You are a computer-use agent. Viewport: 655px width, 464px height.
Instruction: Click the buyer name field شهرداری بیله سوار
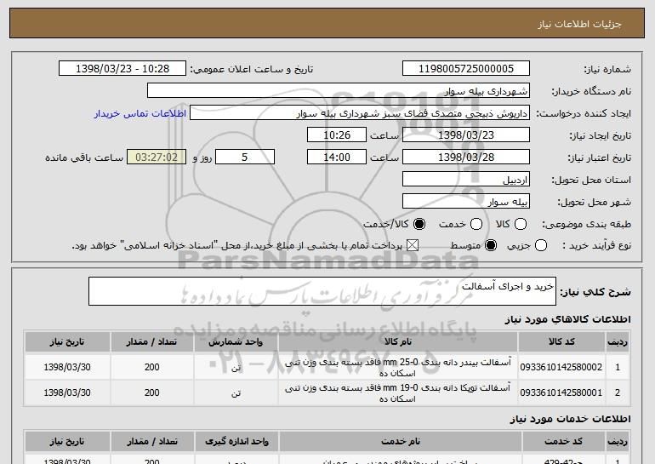339,91
